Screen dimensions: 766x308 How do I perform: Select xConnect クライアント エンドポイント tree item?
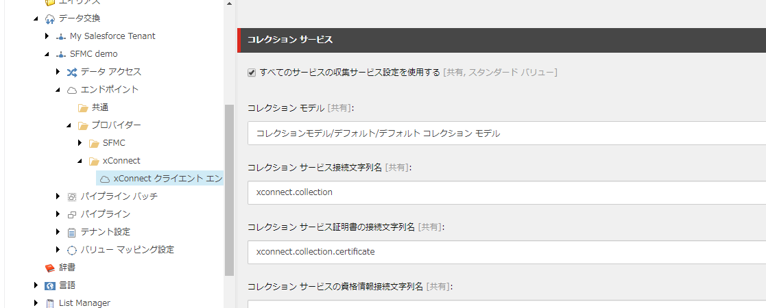(x=160, y=179)
